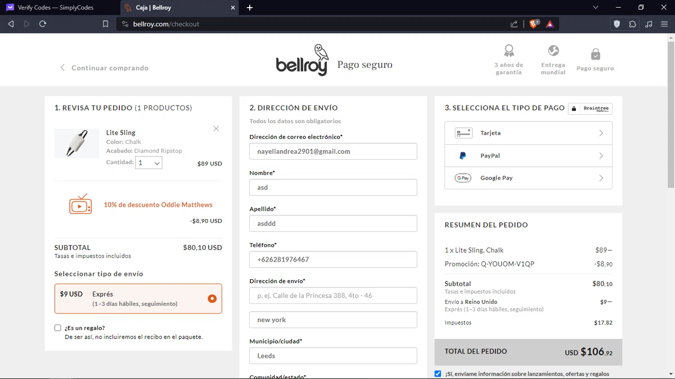
Task: Open a new browser tab
Action: (250, 8)
